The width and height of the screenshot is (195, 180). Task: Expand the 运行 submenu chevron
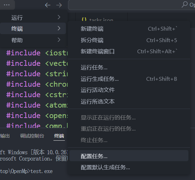[59, 17]
